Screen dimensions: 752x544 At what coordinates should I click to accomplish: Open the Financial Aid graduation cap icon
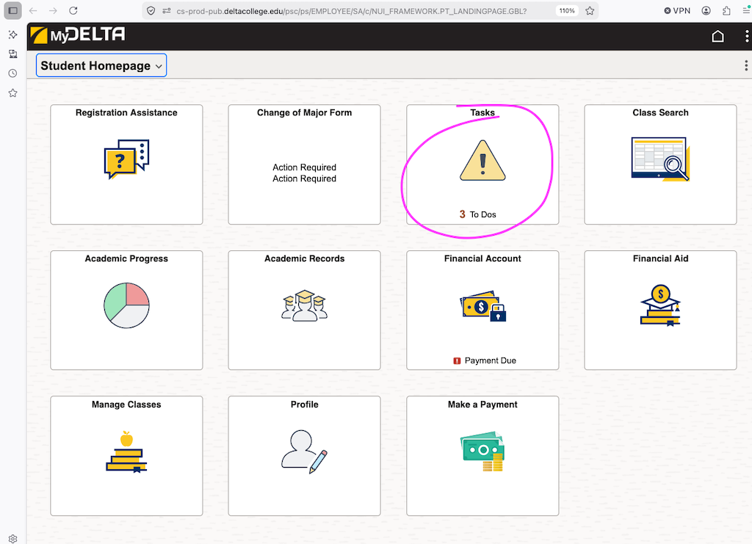pos(660,305)
